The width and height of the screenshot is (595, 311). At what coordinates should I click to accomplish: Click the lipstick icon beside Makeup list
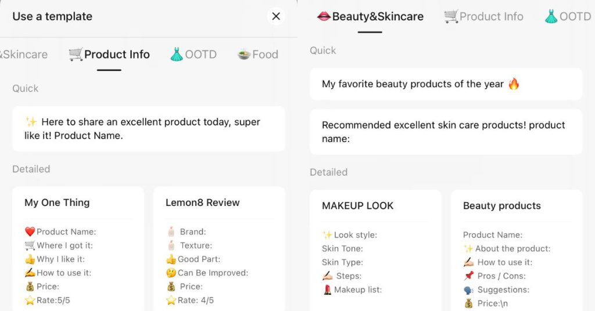327,290
